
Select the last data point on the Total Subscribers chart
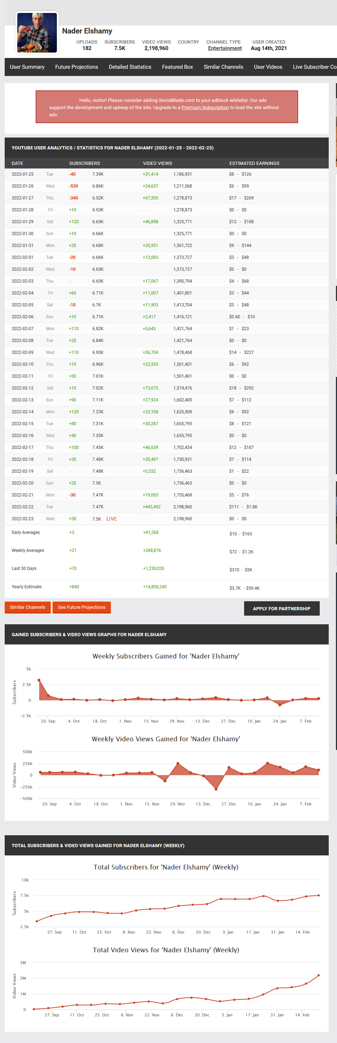coord(319,895)
